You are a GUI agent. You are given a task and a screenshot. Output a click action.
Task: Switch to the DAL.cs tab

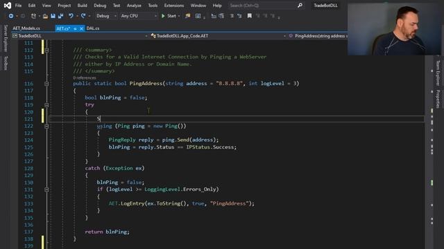[93, 28]
